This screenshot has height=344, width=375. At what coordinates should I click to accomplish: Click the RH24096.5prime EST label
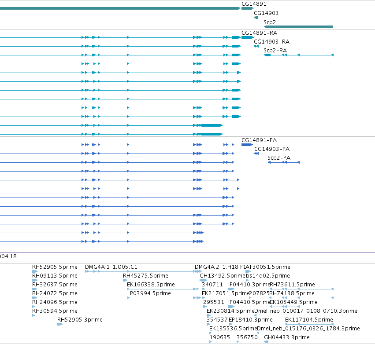pos(55,302)
